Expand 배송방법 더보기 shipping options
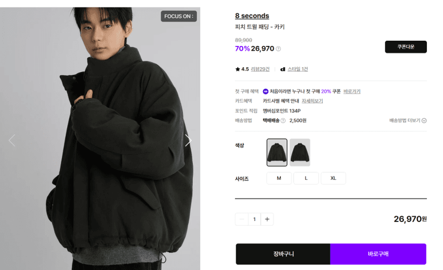The width and height of the screenshot is (443, 270). [408, 121]
